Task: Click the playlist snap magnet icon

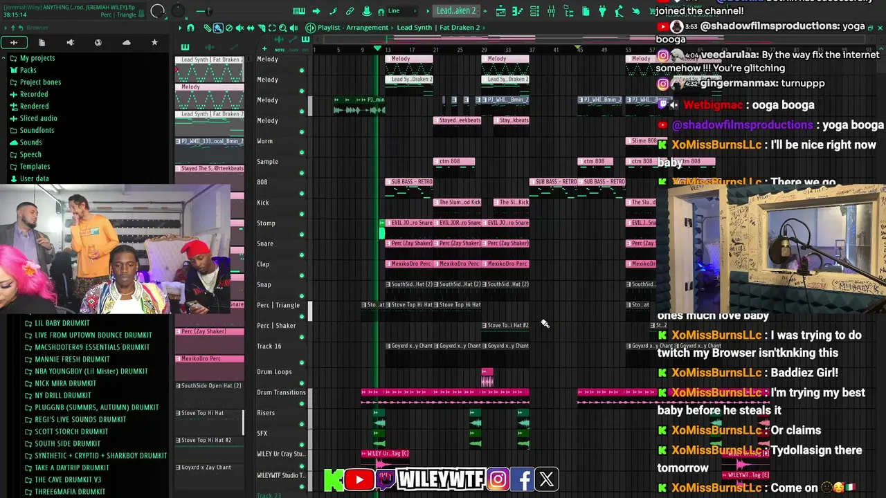Action: click(191, 28)
